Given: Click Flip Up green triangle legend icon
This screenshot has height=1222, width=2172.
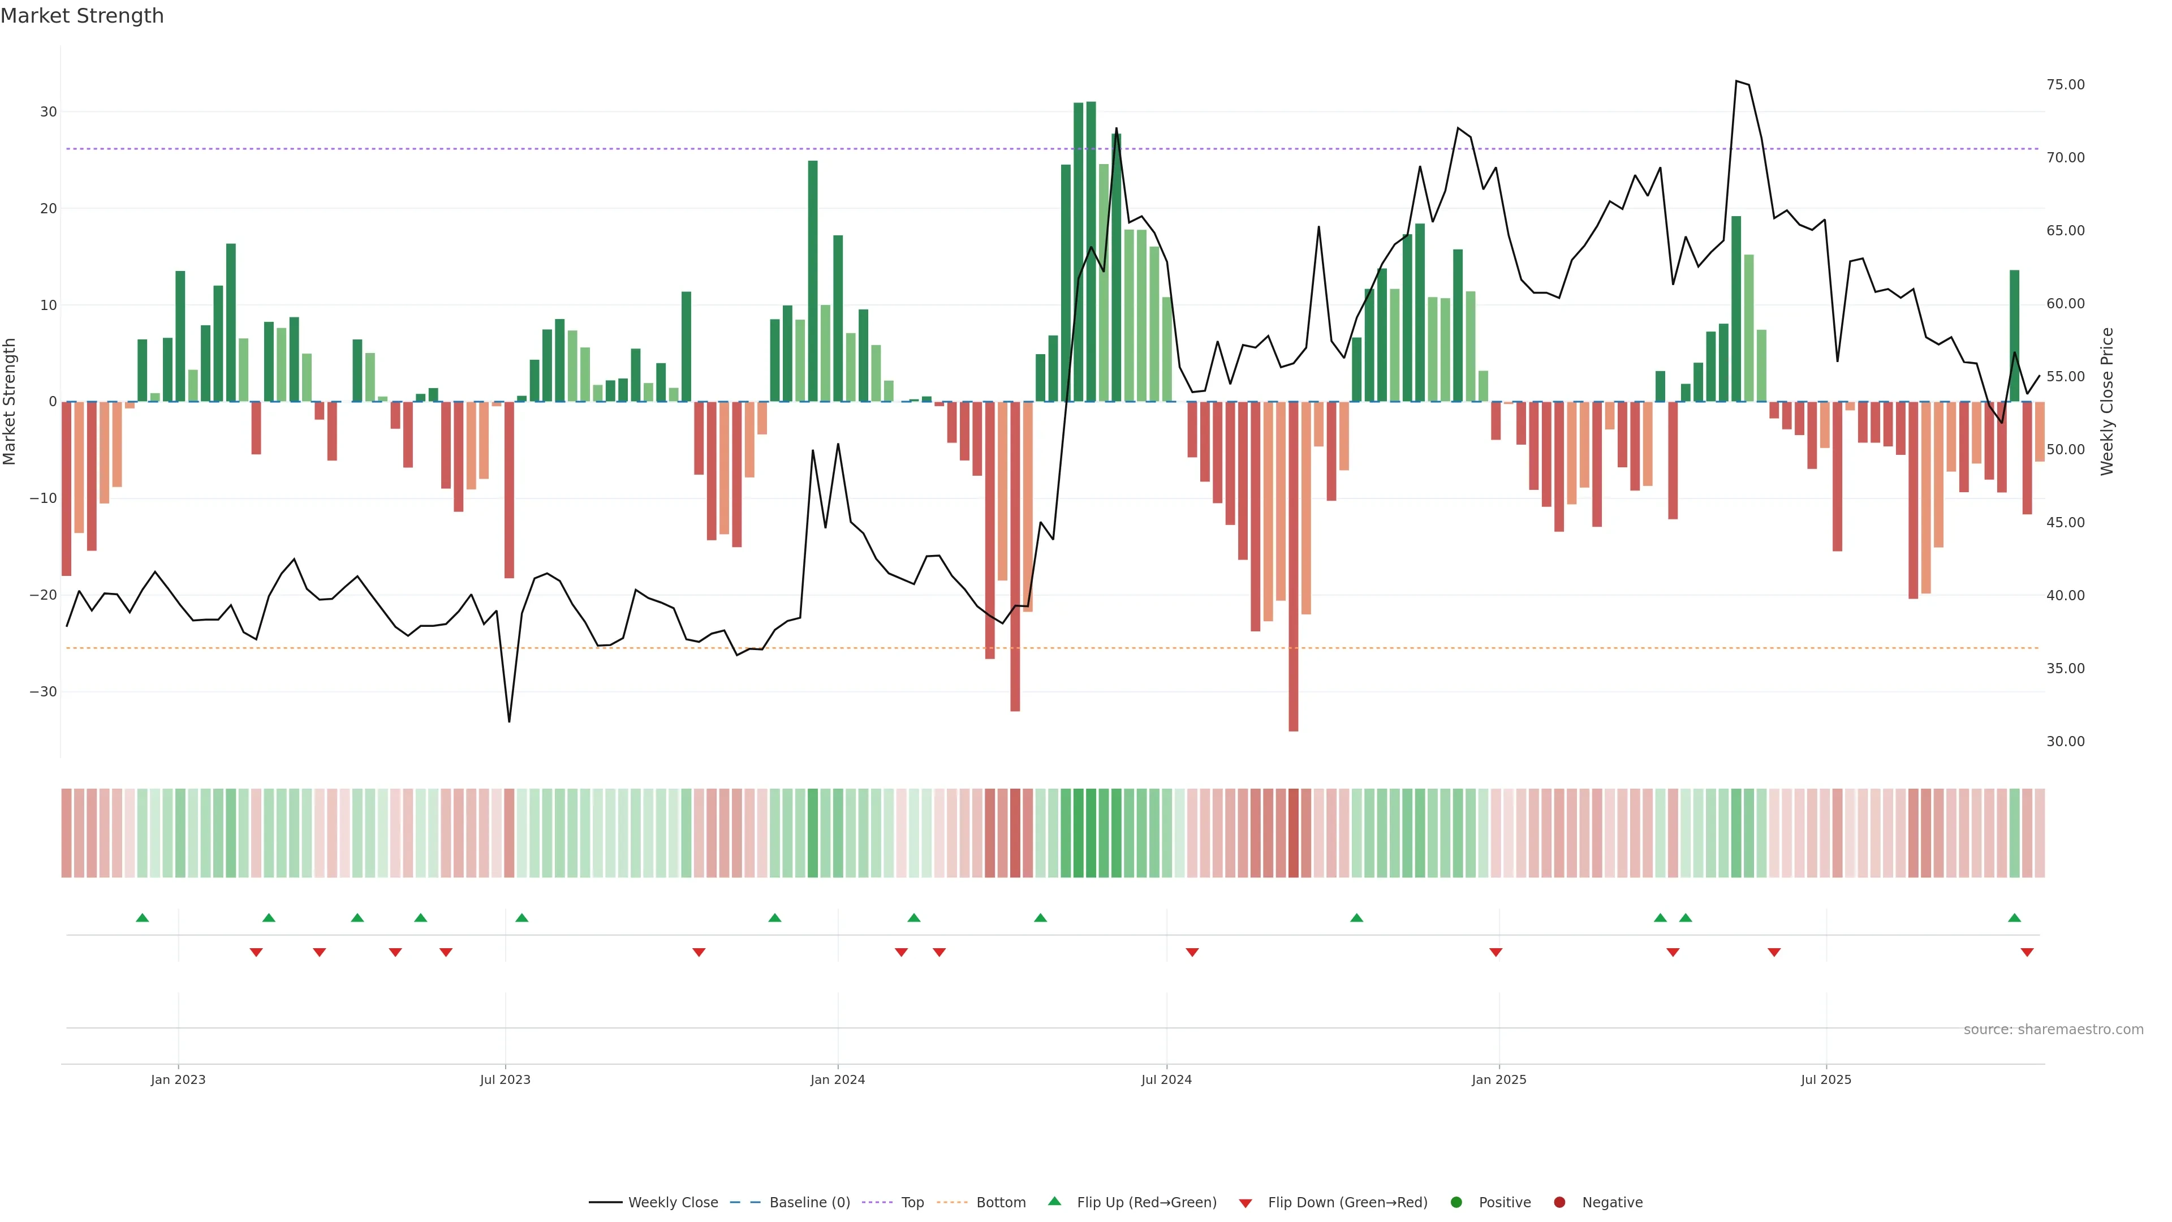Looking at the screenshot, I should [x=1054, y=1201].
